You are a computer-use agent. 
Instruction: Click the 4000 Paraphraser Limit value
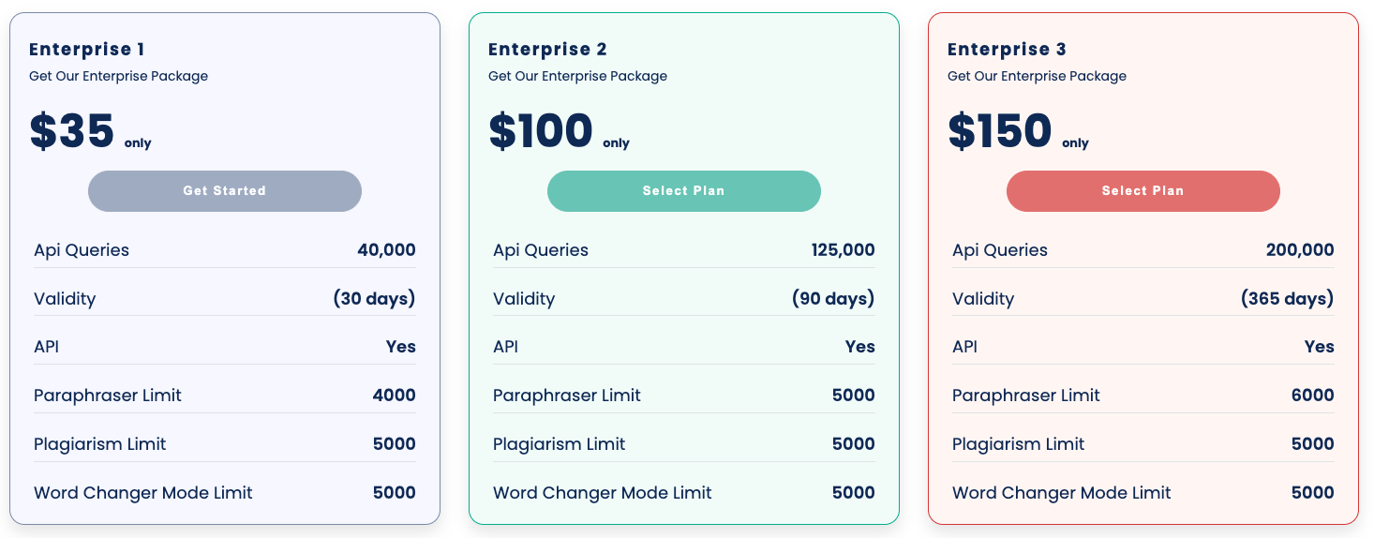click(394, 396)
